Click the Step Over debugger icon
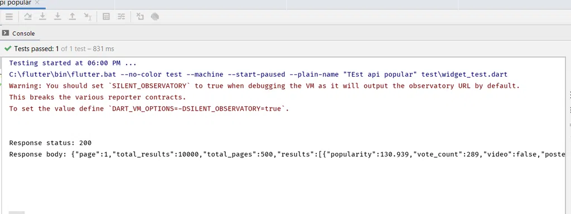571x214 pixels. (x=28, y=16)
